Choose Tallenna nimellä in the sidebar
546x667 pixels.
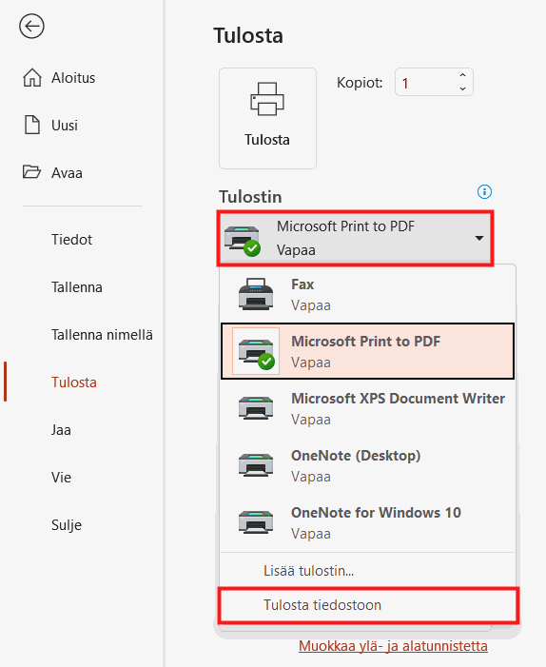[x=102, y=335]
